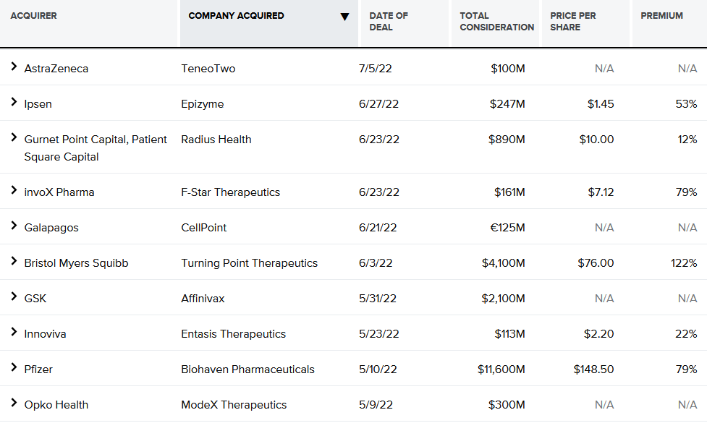Expand the Innoviva row chevron
This screenshot has width=707, height=423.
14,332
